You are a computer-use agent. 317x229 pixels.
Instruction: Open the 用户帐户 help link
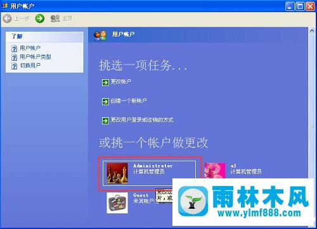click(x=30, y=48)
